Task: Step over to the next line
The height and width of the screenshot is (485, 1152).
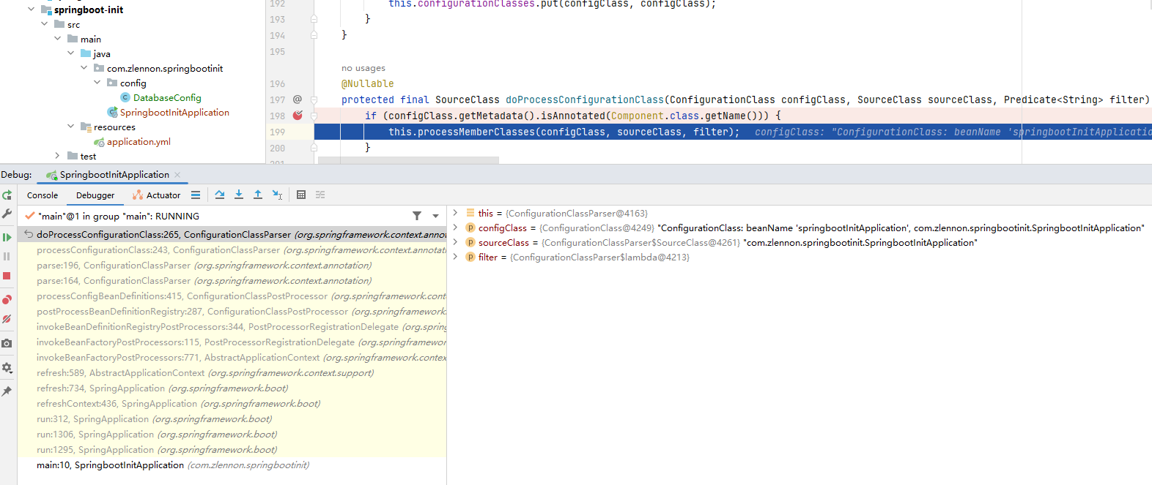Action: (220, 195)
